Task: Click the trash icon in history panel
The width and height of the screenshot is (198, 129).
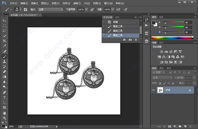Action: pyautogui.click(x=136, y=40)
